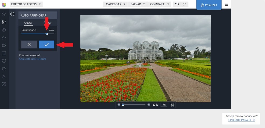Image resolution: width=265 pixels, height=128 pixels.
Task: Click the zoom level slider handle
Action: point(123,105)
